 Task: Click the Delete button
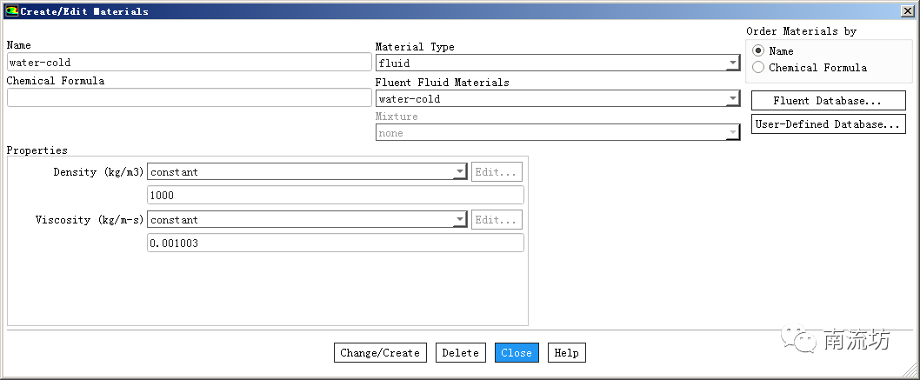(x=460, y=353)
